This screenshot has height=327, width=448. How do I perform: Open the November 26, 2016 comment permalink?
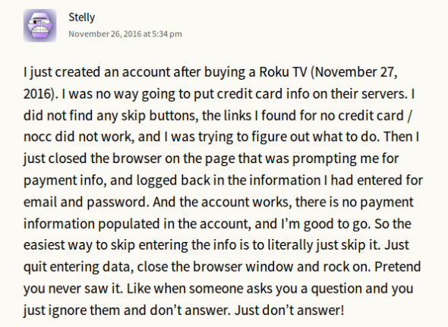(125, 34)
